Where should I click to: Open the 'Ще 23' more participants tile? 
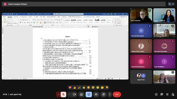coord(141,77)
